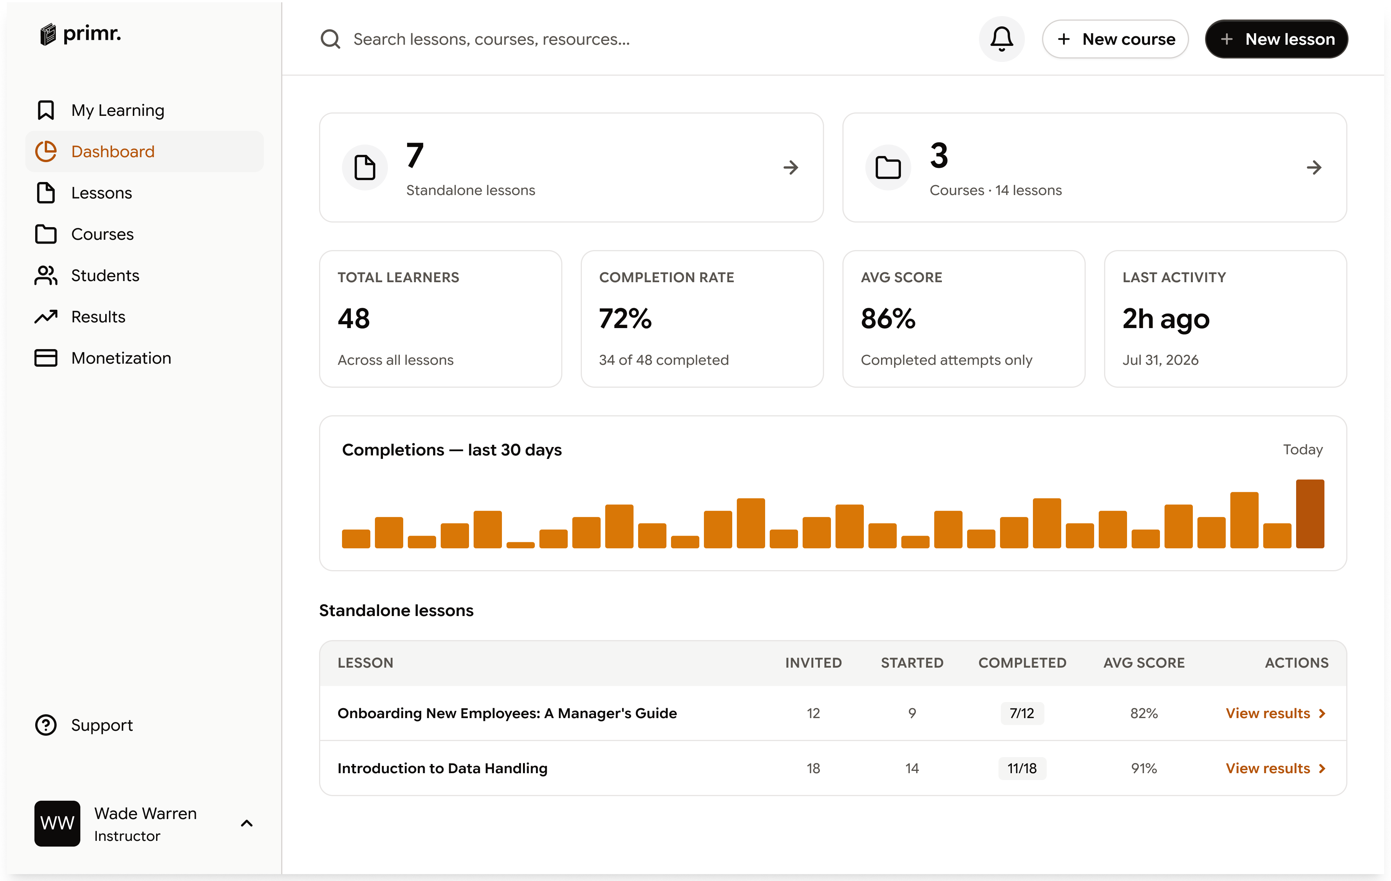Click the New course button
This screenshot has height=881, width=1391.
[1115, 39]
